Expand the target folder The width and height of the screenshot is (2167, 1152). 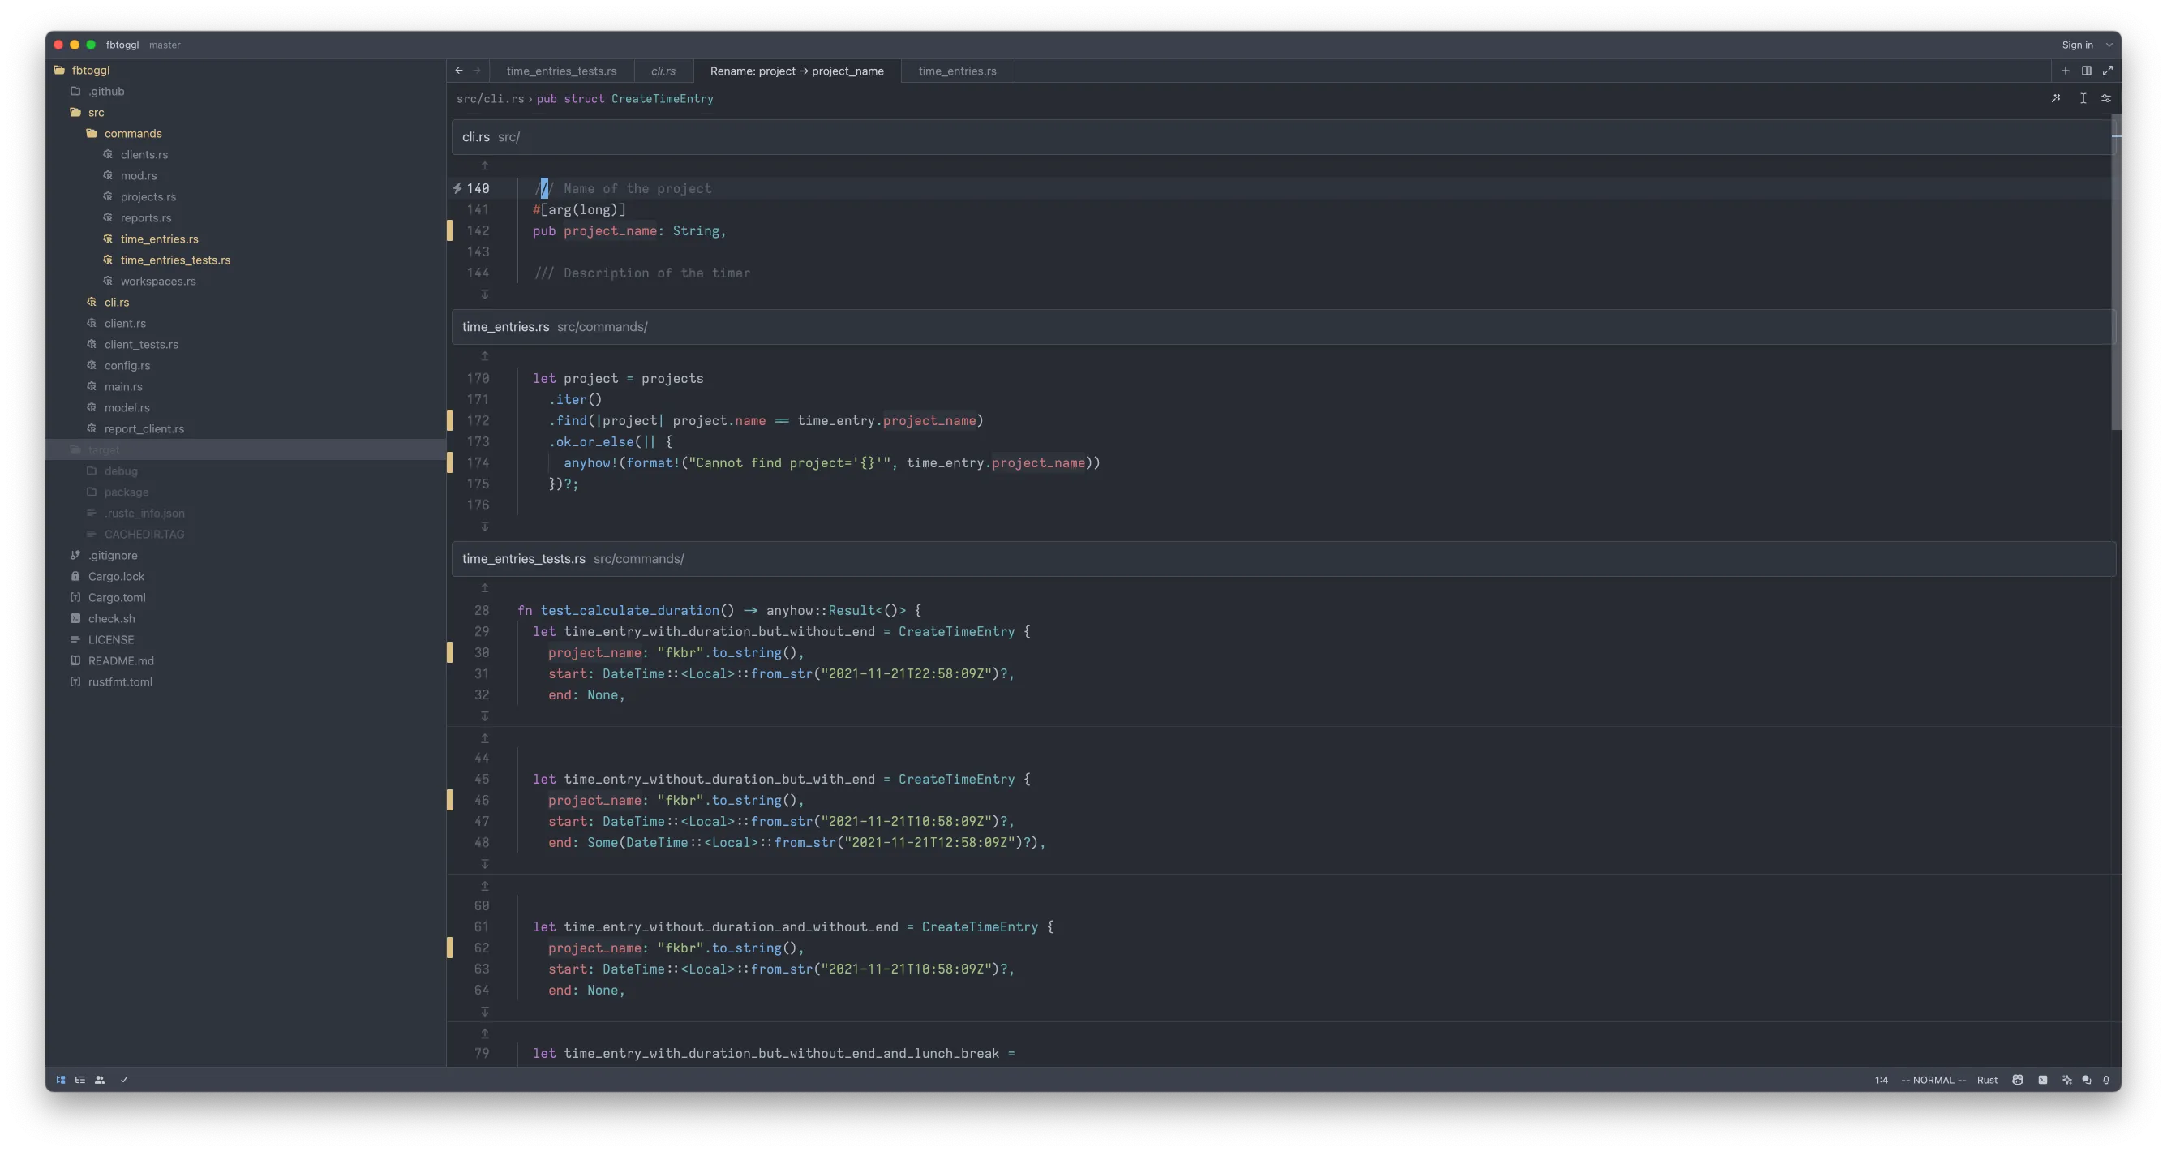pos(247,449)
